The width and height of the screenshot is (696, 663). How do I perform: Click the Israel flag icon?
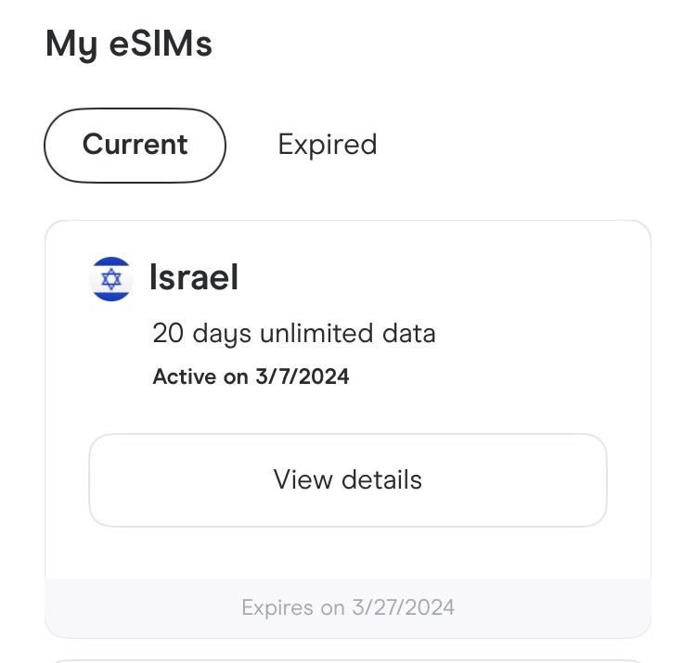coord(111,279)
